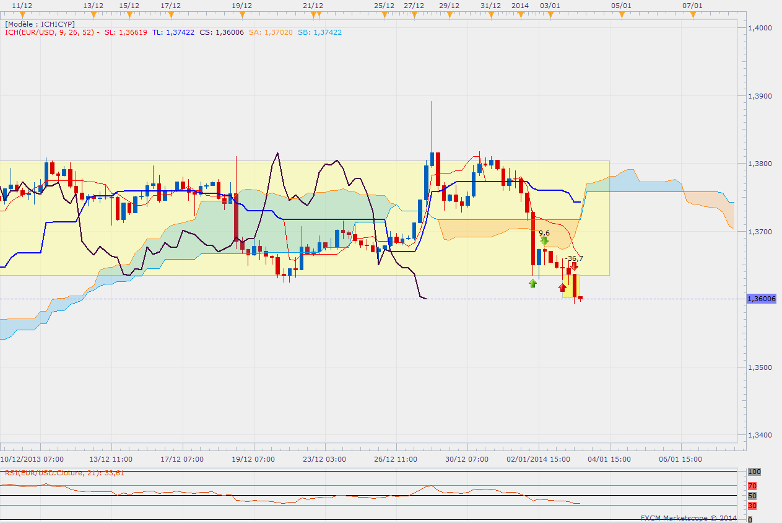Viewport: 782px width, 523px height.
Task: Click the 1,3500 price axis label
Action: tap(760, 367)
